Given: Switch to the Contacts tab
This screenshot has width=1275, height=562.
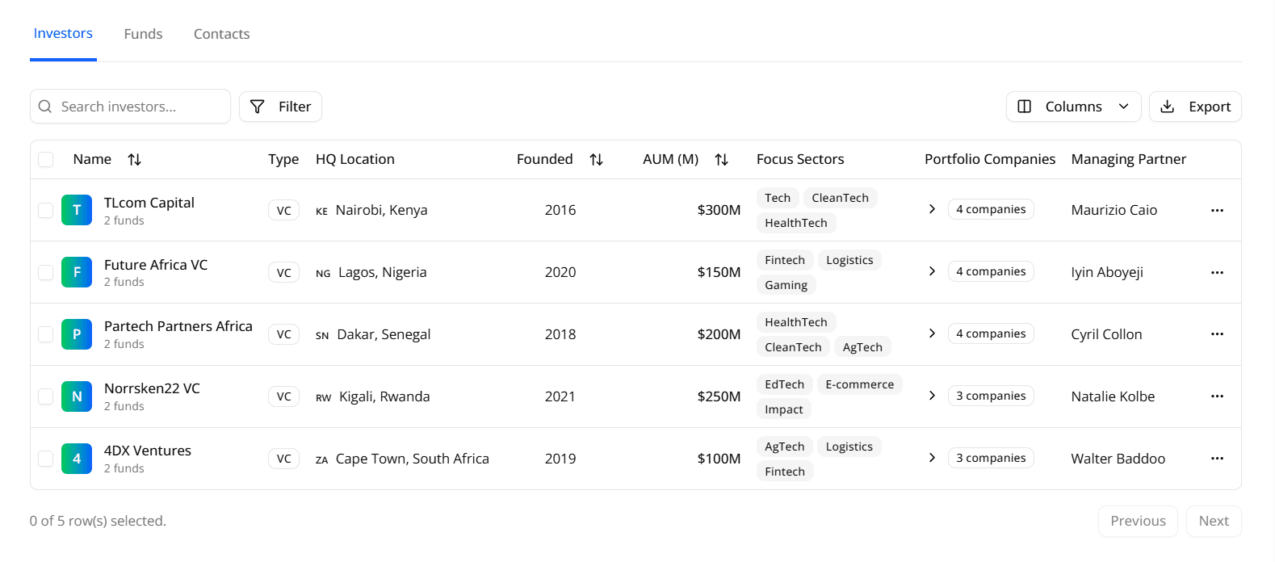Looking at the screenshot, I should (x=221, y=34).
